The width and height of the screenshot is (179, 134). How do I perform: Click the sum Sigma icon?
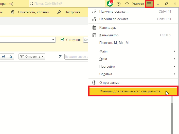click(60, 57)
